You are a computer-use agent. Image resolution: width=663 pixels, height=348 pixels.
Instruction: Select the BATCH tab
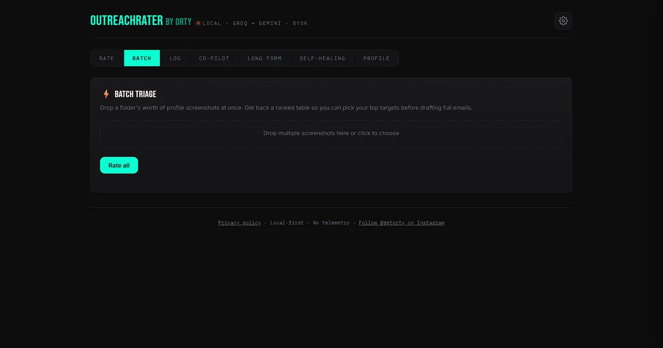[142, 58]
